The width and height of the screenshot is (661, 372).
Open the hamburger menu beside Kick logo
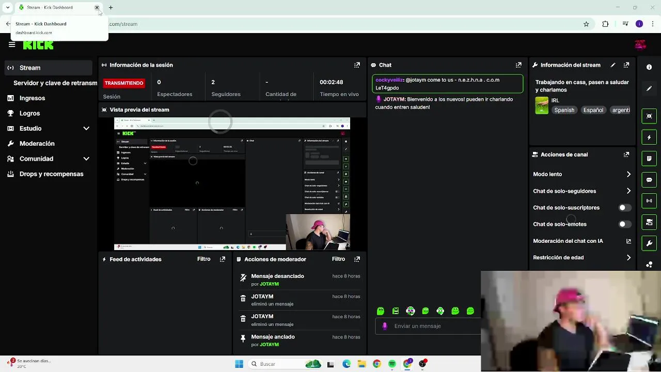(x=12, y=44)
